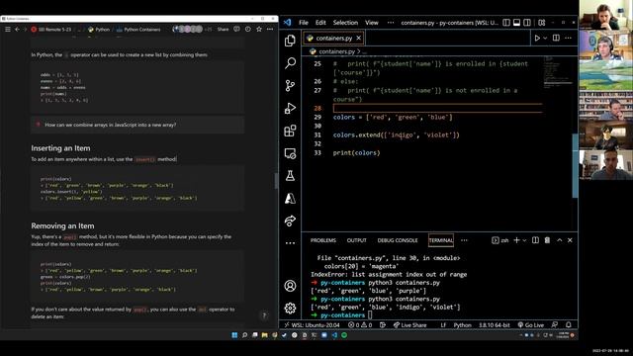Toggle bottom panel layout button
Viewport: 633px width, 356px height.
[x=516, y=23]
